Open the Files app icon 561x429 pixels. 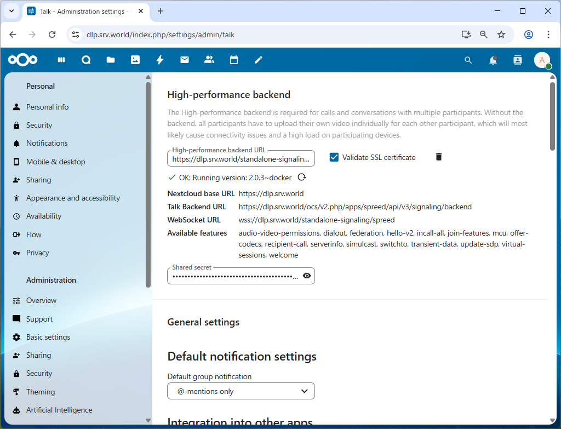[x=111, y=60]
